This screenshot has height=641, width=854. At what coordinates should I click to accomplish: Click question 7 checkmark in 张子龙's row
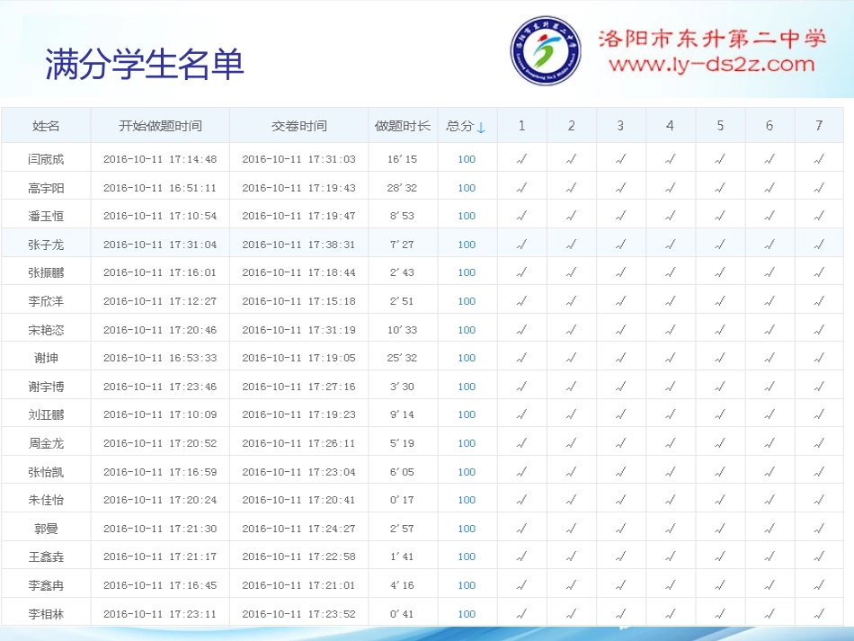819,245
